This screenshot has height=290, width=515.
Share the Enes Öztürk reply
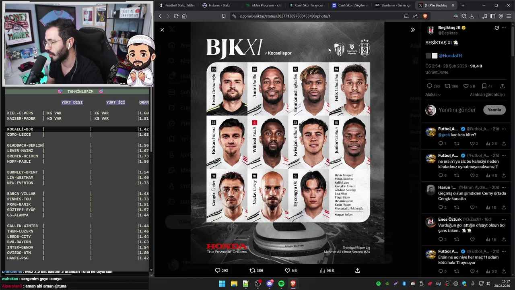coord(504,239)
